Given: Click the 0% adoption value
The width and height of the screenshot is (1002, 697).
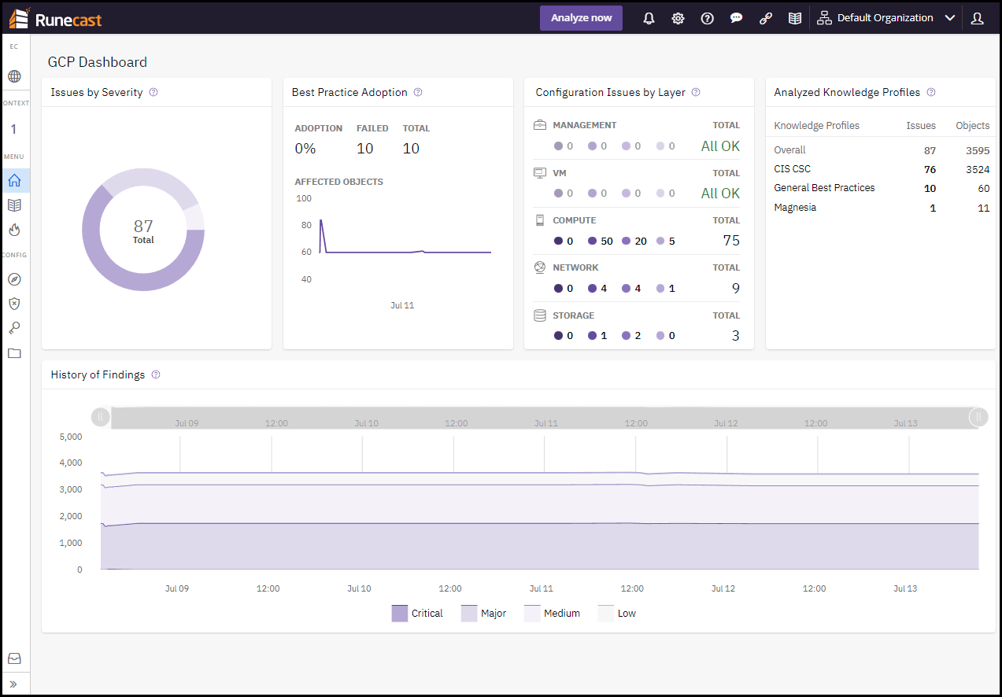Looking at the screenshot, I should (305, 149).
